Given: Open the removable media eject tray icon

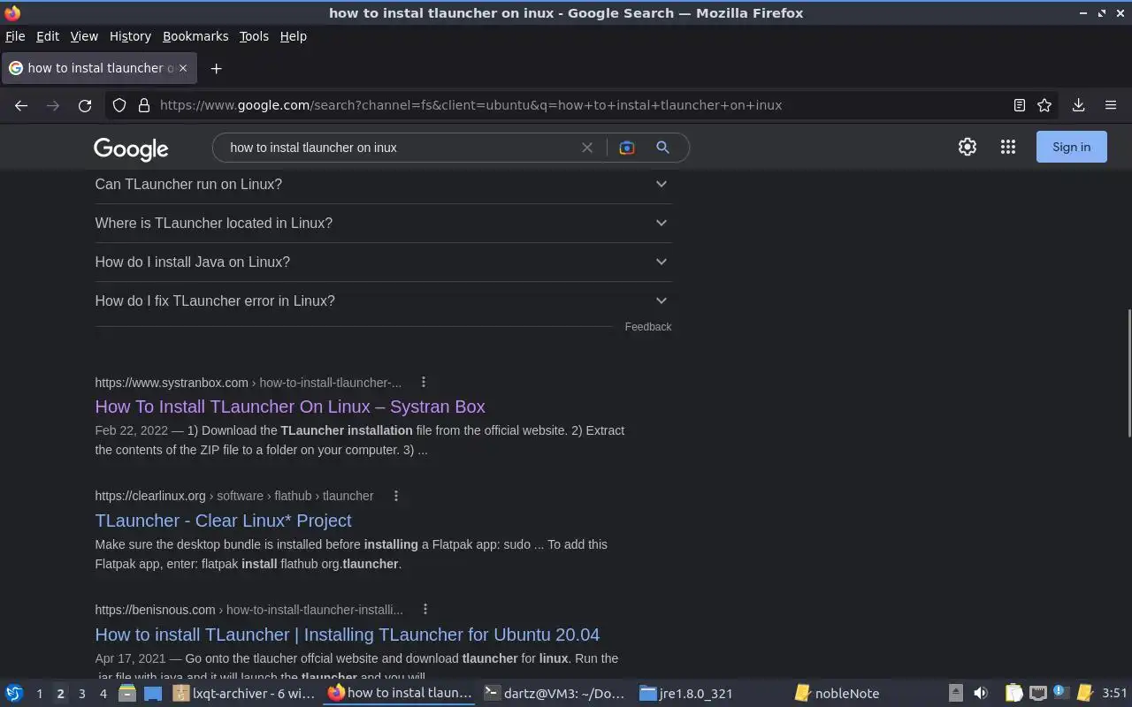Looking at the screenshot, I should [x=956, y=693].
